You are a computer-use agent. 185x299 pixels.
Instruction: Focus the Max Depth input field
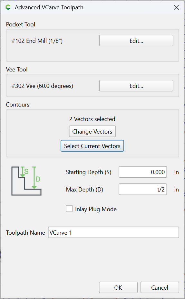point(143,189)
